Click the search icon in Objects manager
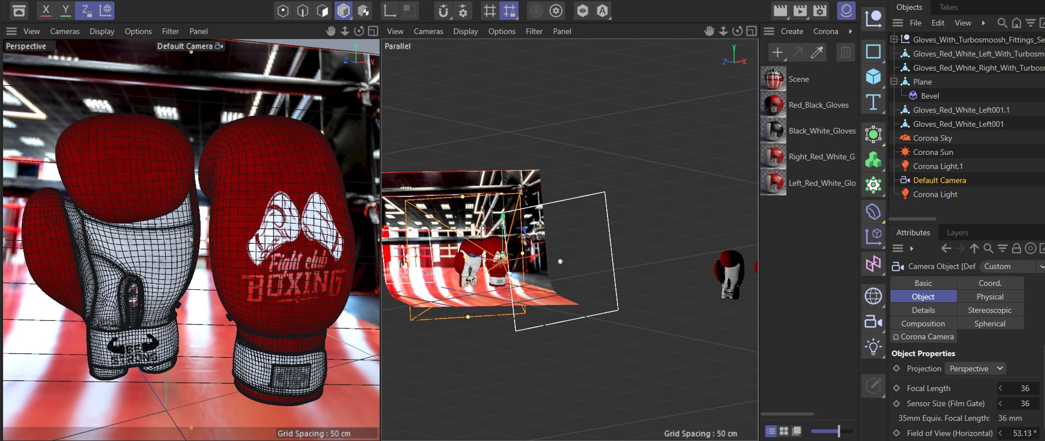1045x441 pixels. tap(1001, 23)
